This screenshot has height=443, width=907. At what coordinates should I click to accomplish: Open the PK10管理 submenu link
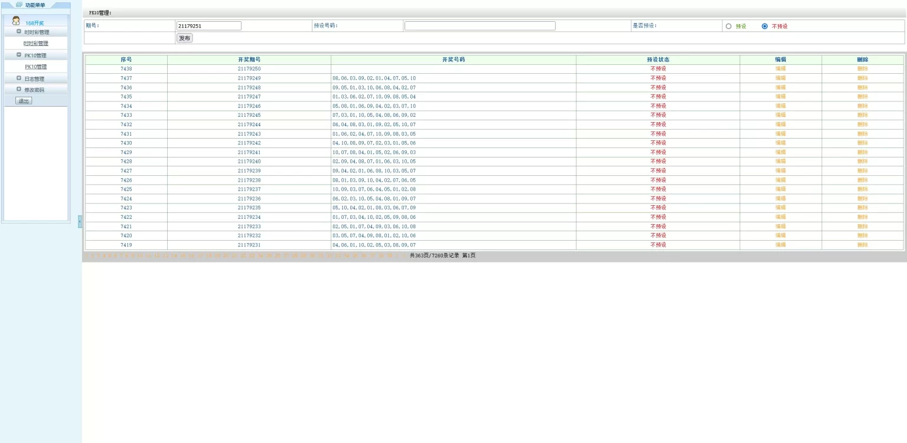[x=35, y=67]
